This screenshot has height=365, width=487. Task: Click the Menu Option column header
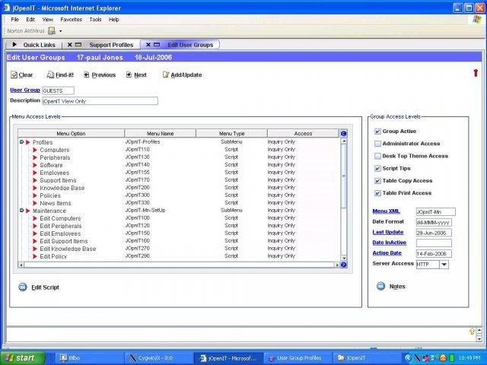coord(71,134)
